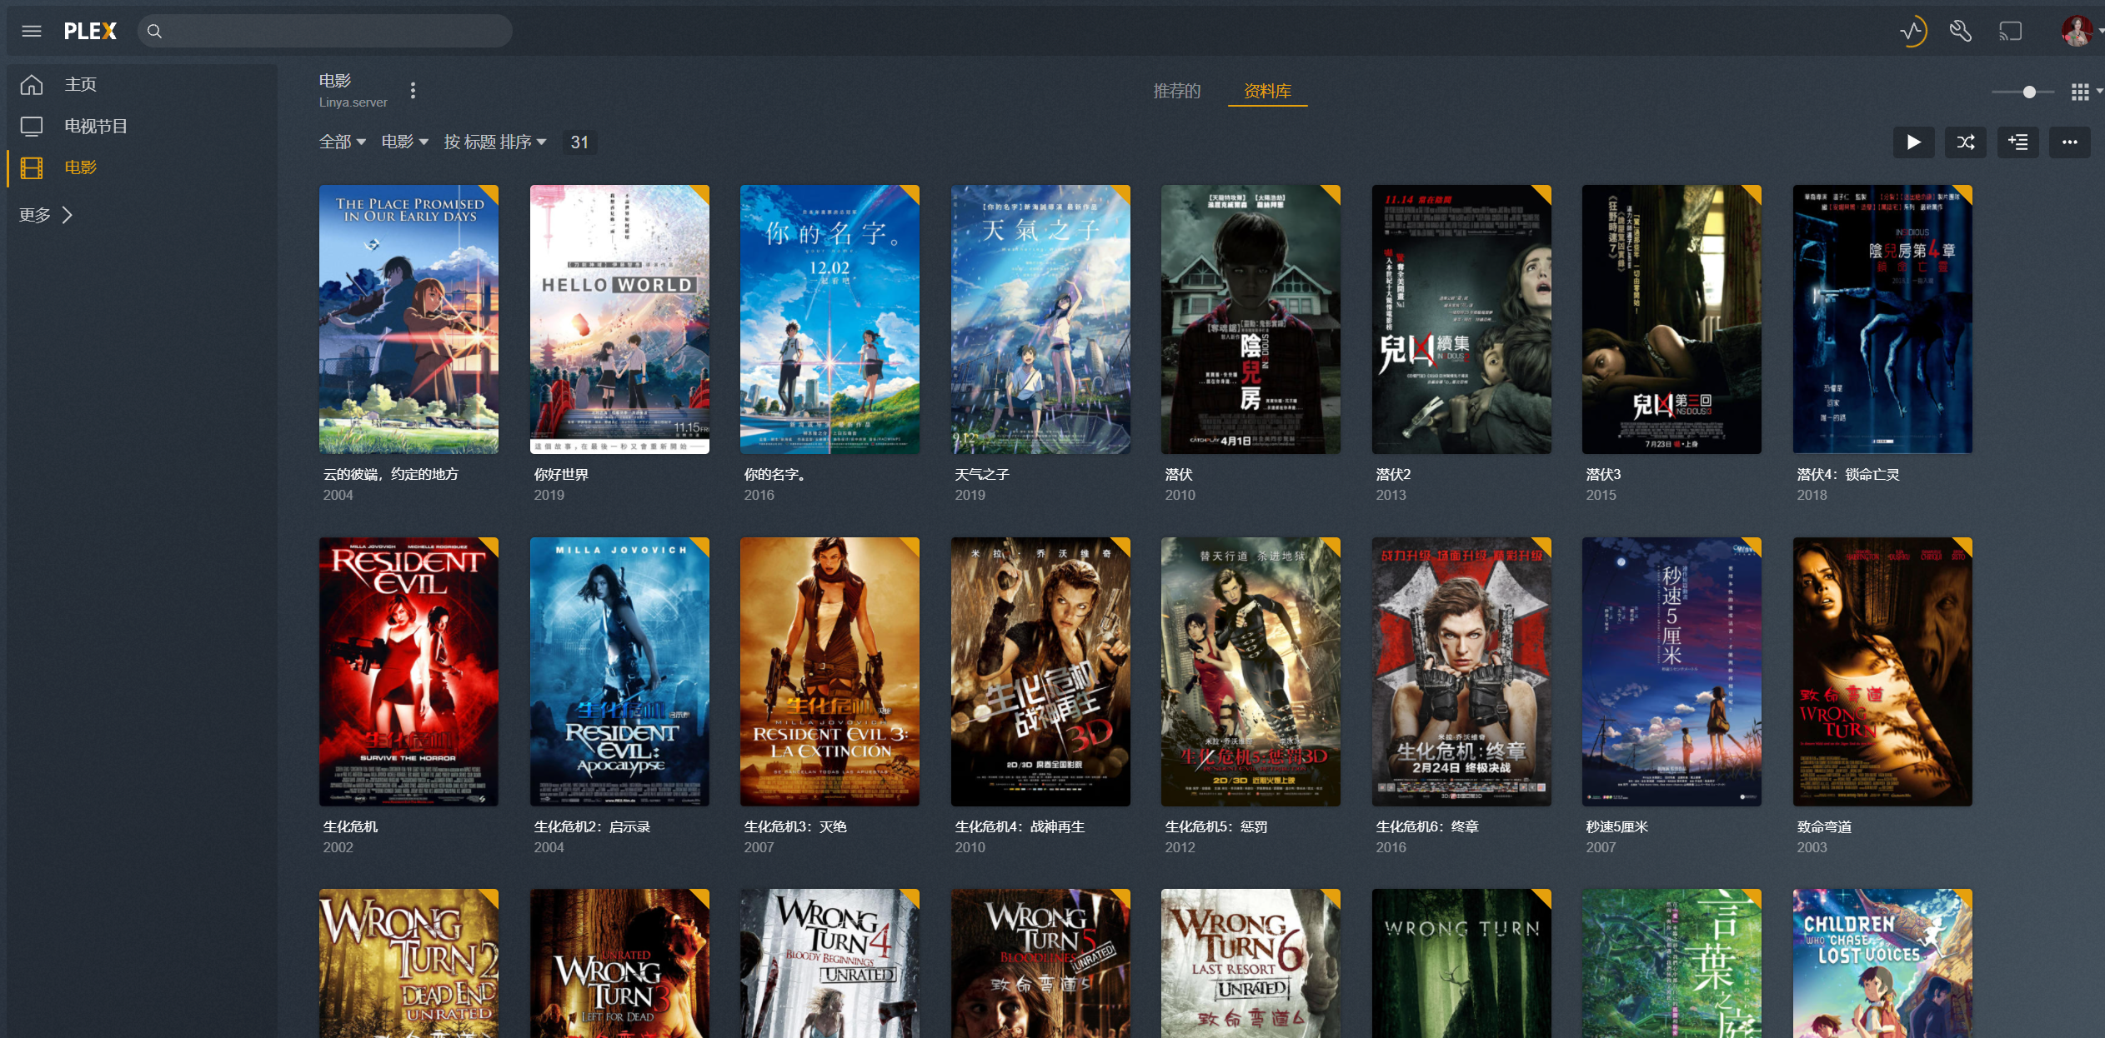Open 潜伏4：锁命亡灵 title link

[1848, 474]
